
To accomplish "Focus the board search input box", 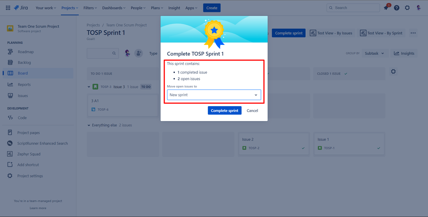I will point(103,54).
